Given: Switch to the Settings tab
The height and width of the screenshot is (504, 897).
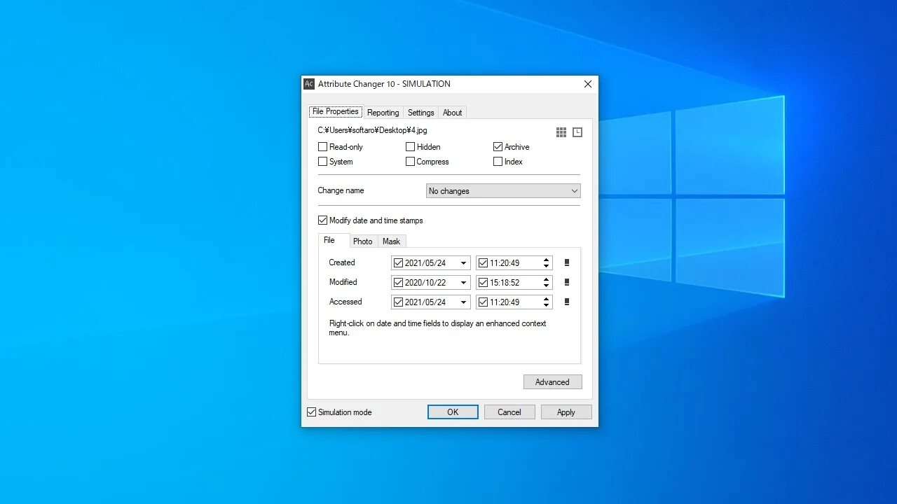Looking at the screenshot, I should point(421,113).
